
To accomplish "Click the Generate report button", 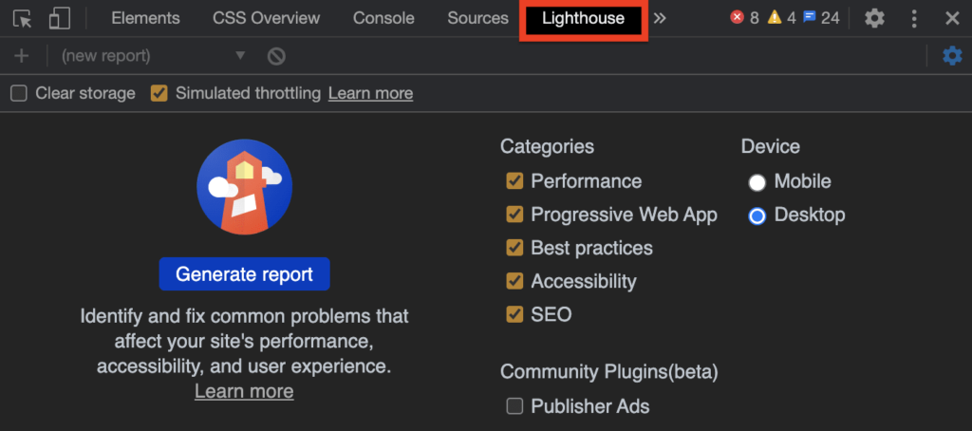I will click(244, 274).
